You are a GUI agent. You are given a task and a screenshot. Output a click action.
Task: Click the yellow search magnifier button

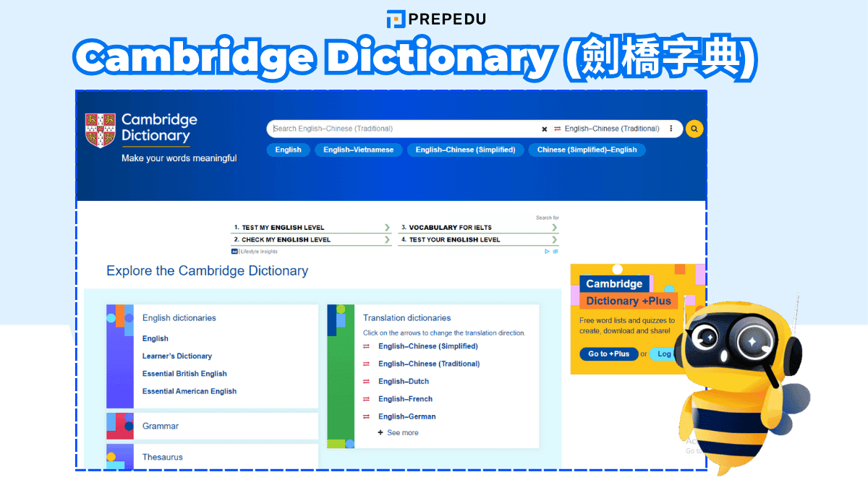[x=694, y=129]
